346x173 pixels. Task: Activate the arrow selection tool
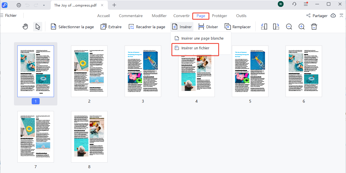(38, 27)
